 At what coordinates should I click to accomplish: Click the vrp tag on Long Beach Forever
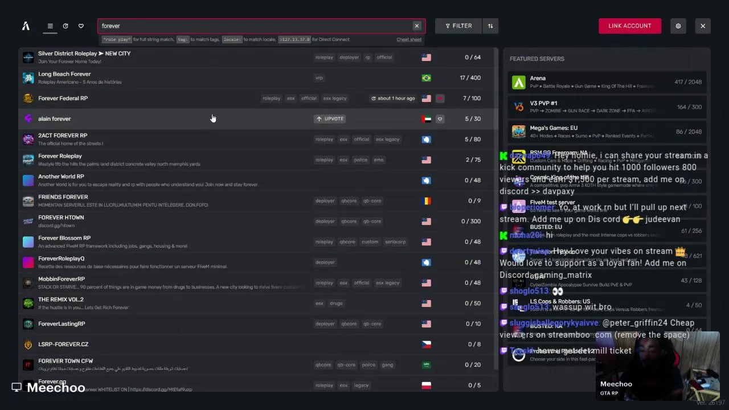point(319,77)
